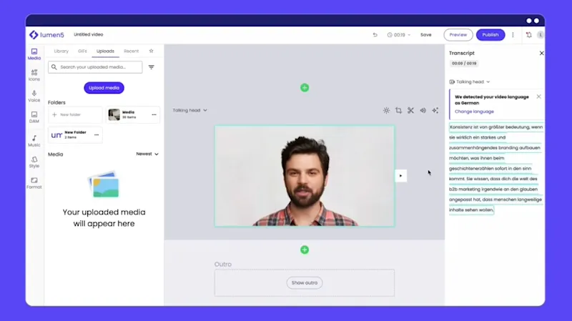Image resolution: width=572 pixels, height=321 pixels.
Task: Switch to the Library tab
Action: pyautogui.click(x=61, y=51)
